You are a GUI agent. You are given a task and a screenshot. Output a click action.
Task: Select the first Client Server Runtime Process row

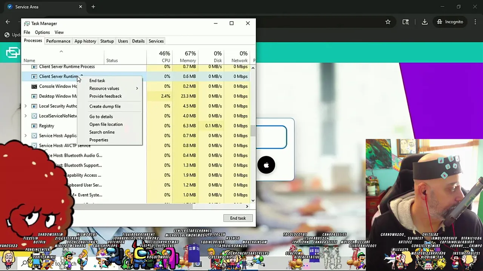point(136,67)
